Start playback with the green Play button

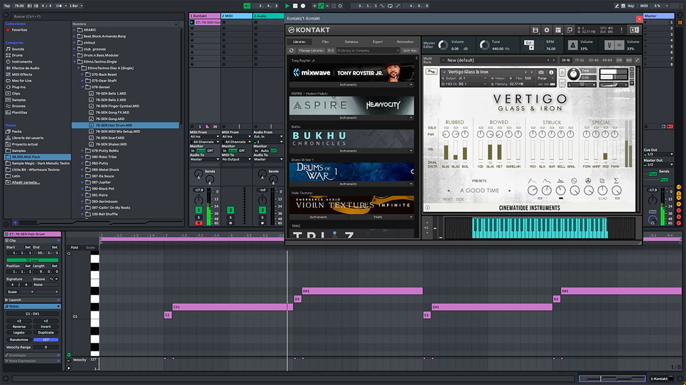click(x=288, y=6)
